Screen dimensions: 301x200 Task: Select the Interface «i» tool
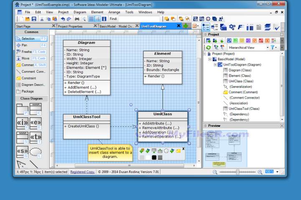(23, 123)
